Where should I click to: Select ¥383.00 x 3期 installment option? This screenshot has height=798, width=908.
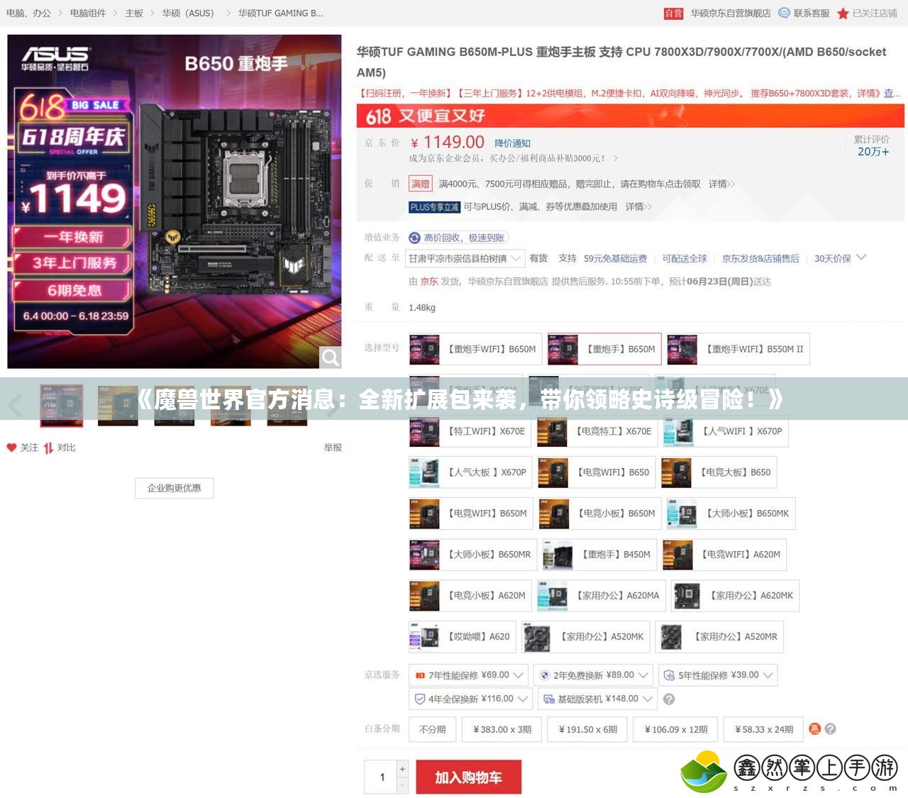[502, 729]
